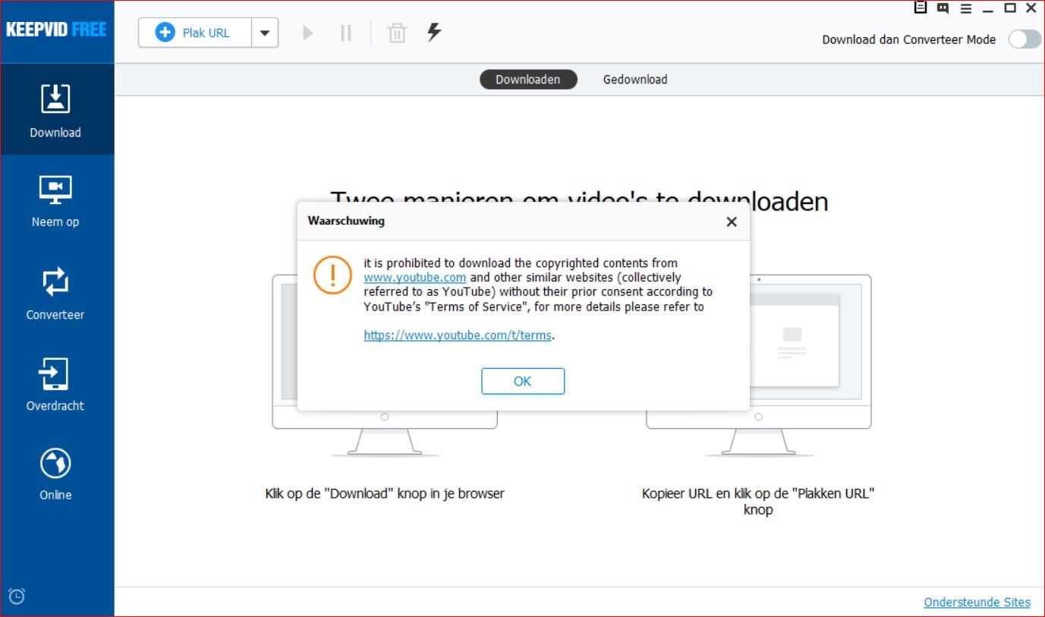Click OK in the Waarschuwing dialog

(x=523, y=381)
